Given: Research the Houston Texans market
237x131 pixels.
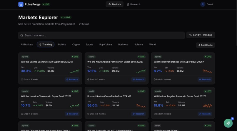Looking at the screenshot, I should [x=72, y=114].
